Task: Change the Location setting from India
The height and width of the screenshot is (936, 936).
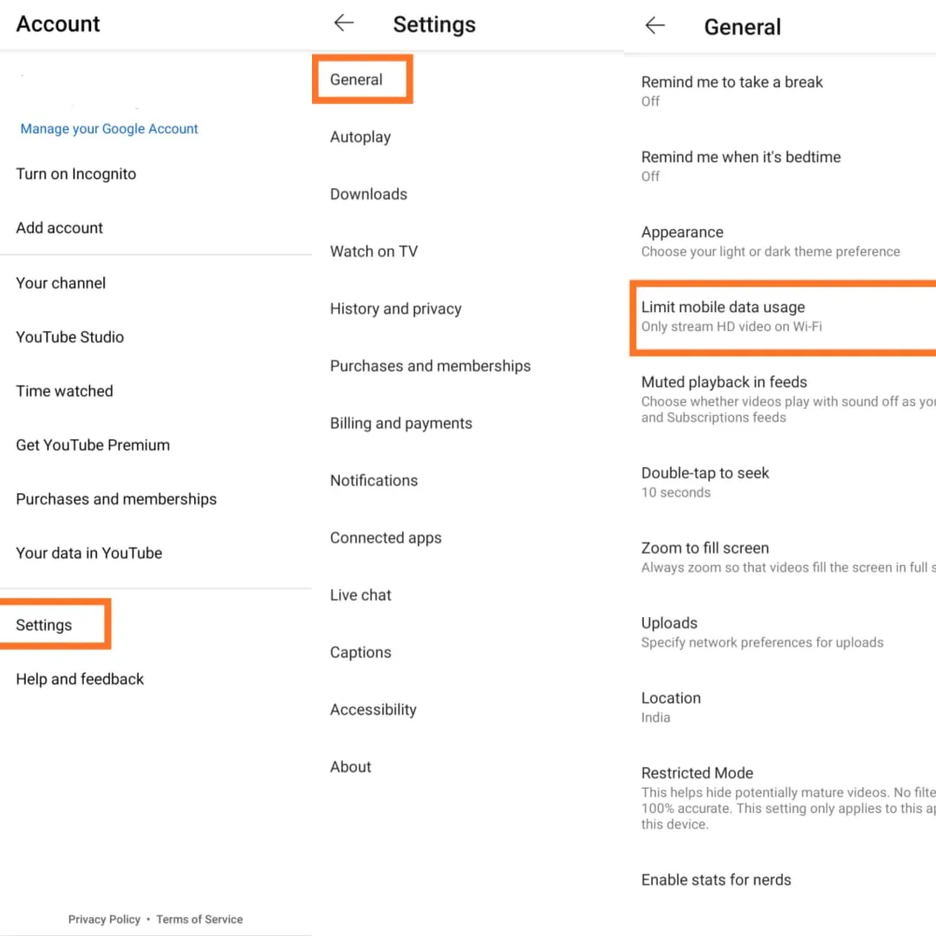Action: click(x=671, y=706)
